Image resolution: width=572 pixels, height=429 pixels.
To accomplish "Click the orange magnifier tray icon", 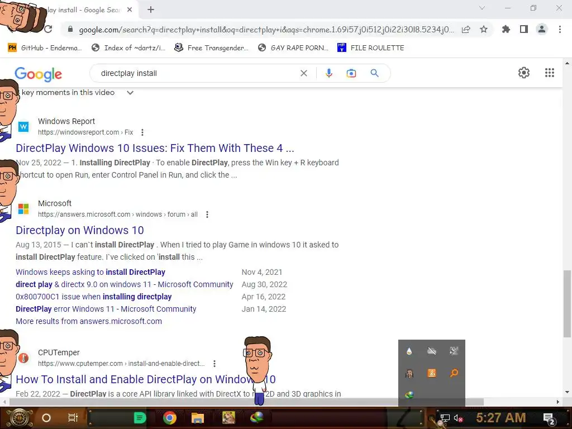I will [x=454, y=373].
